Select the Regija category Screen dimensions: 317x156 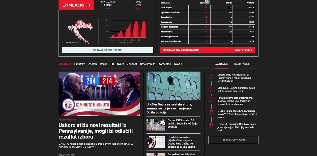[104, 64]
